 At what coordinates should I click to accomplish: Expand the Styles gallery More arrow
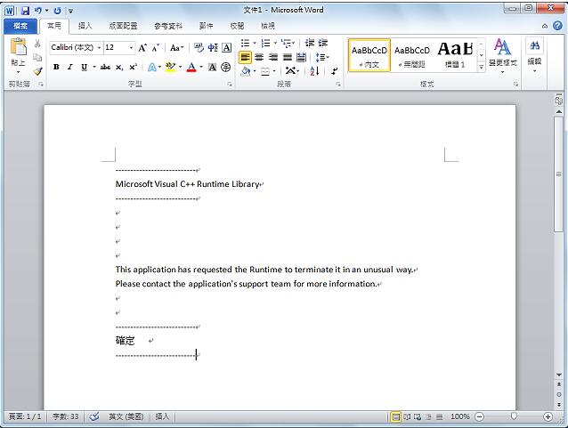tap(482, 67)
